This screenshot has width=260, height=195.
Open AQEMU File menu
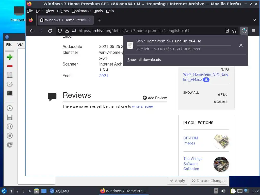click(x=9, y=45)
